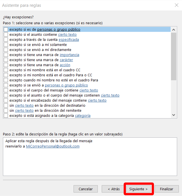Click the 'carácter' link
Image resolution: width=182 pixels, height=196 pixels.
66,60
